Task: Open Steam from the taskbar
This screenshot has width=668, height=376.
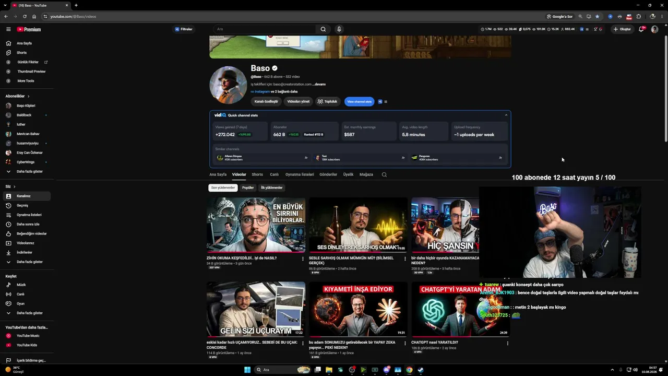Action: click(x=421, y=370)
